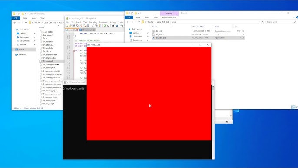Go back in the work folder explorer window

(128, 22)
